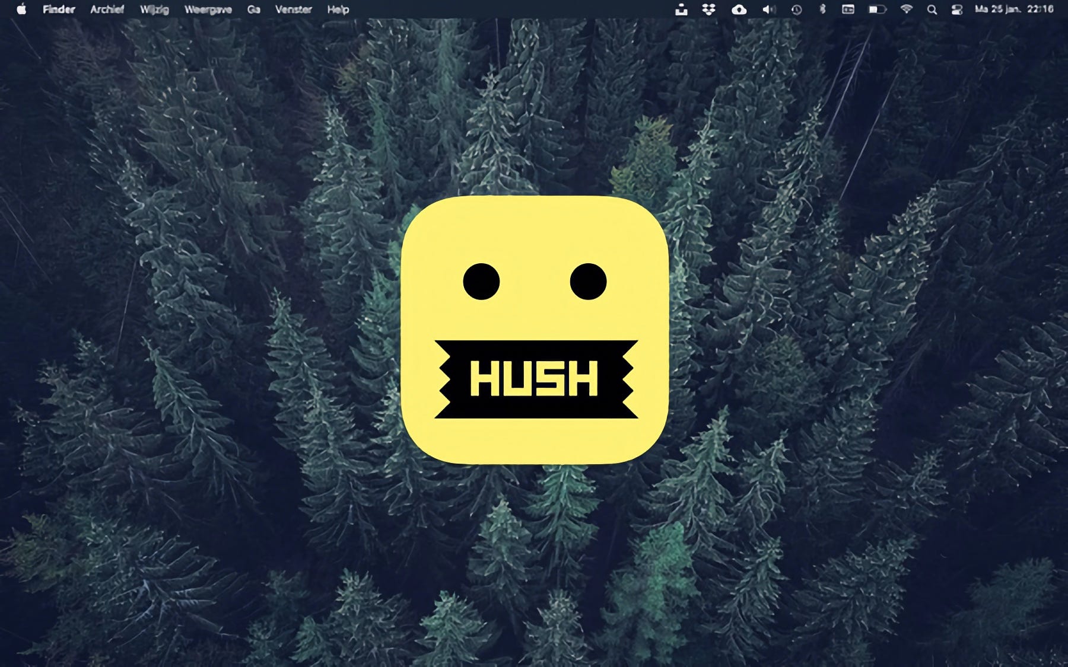Open the keyboard input menu icon

click(x=848, y=9)
